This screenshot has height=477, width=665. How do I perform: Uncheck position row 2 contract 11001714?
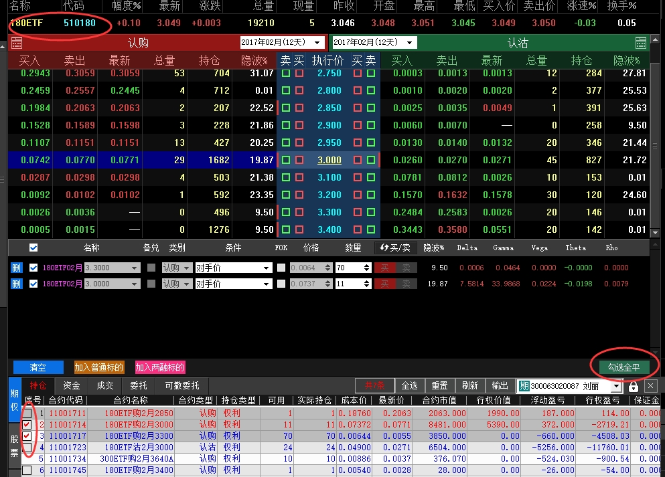[27, 424]
